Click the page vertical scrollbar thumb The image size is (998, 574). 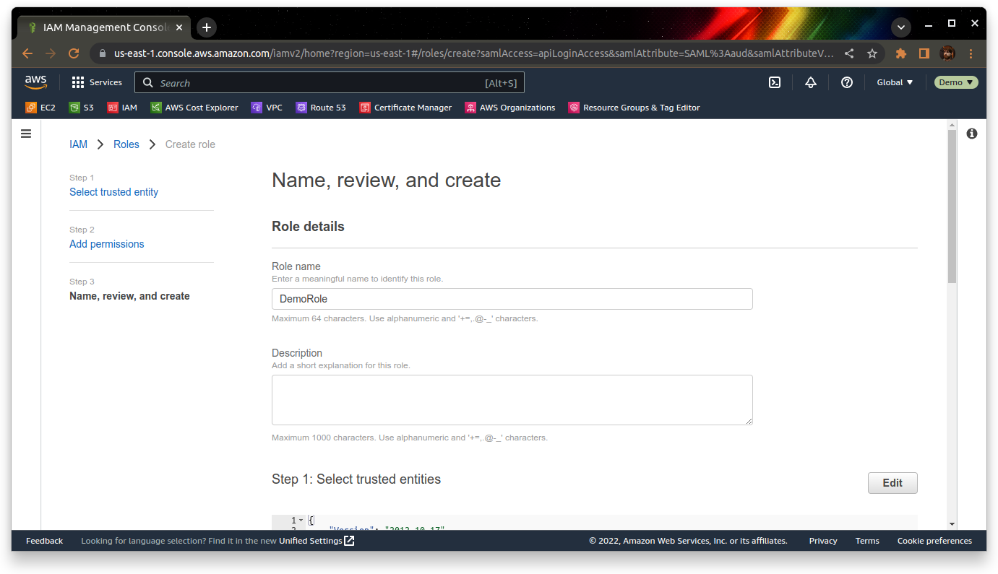tap(952, 208)
